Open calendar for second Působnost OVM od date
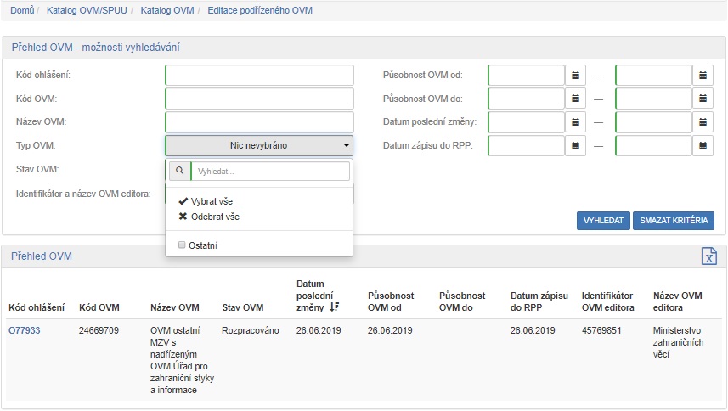Screen dimensions: 728x411 703,76
